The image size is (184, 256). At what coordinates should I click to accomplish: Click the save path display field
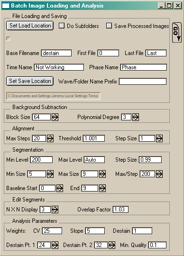[53, 96]
